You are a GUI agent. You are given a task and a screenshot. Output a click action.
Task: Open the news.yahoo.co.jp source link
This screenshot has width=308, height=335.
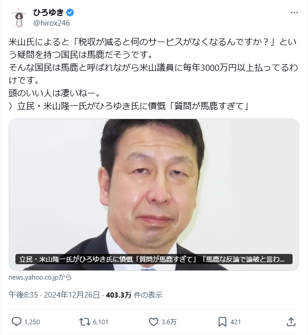coord(40,278)
